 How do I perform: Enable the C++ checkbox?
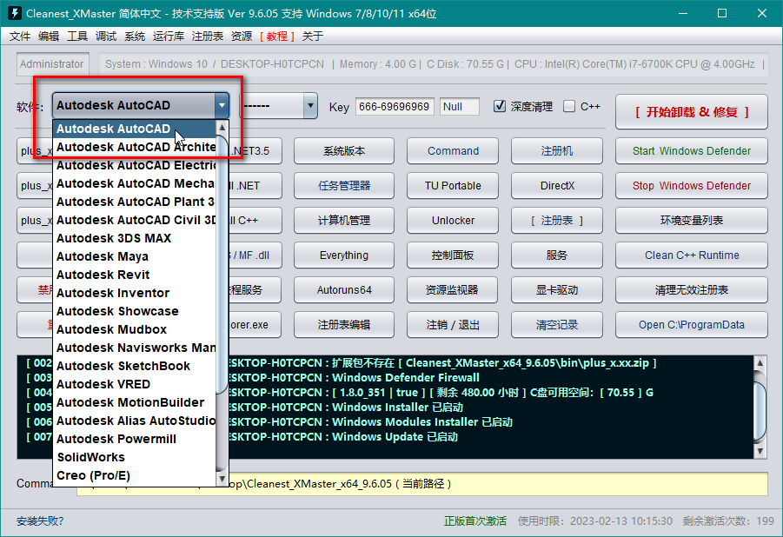point(568,106)
